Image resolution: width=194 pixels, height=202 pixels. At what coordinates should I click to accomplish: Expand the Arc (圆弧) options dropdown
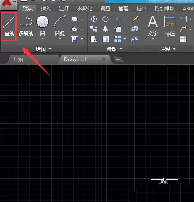point(60,39)
